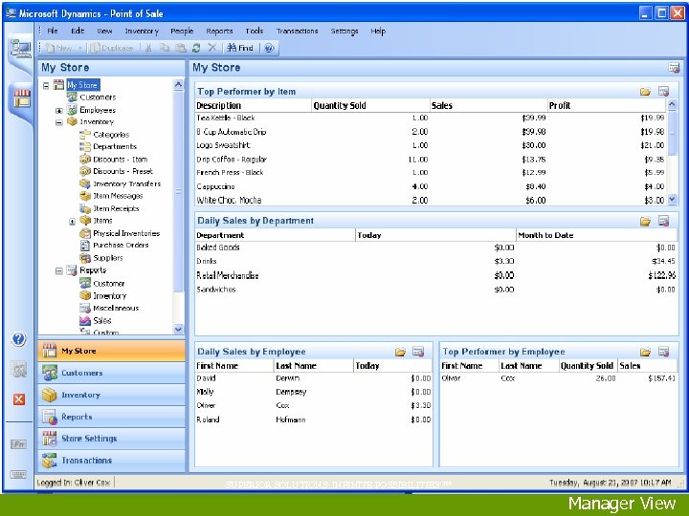Open folder icon in Top Performer by Item

[x=645, y=92]
